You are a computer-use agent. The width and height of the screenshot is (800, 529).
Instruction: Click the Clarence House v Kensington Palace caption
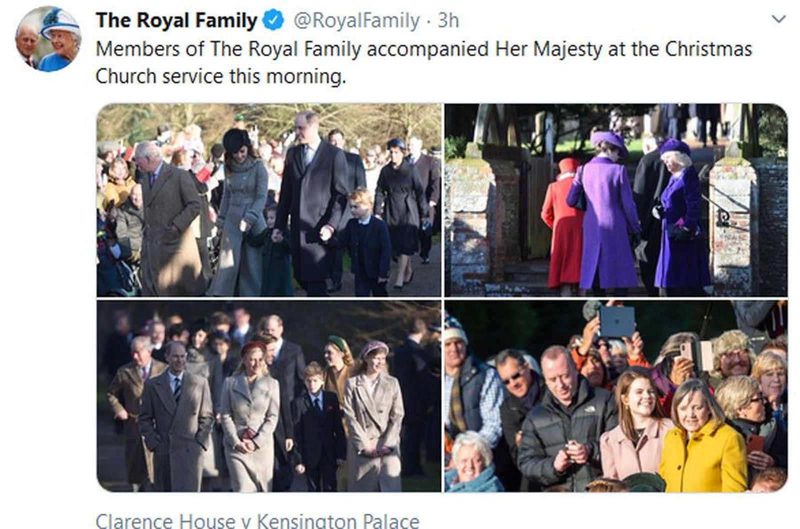(257, 520)
